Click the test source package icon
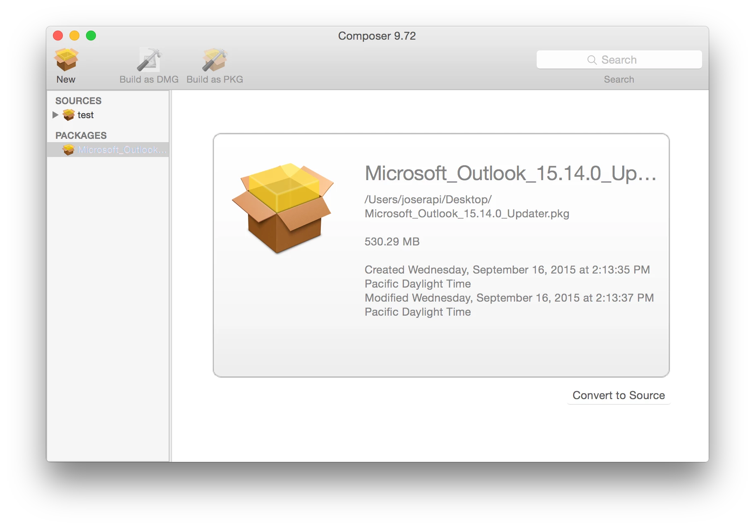The width and height of the screenshot is (755, 528). click(x=69, y=115)
